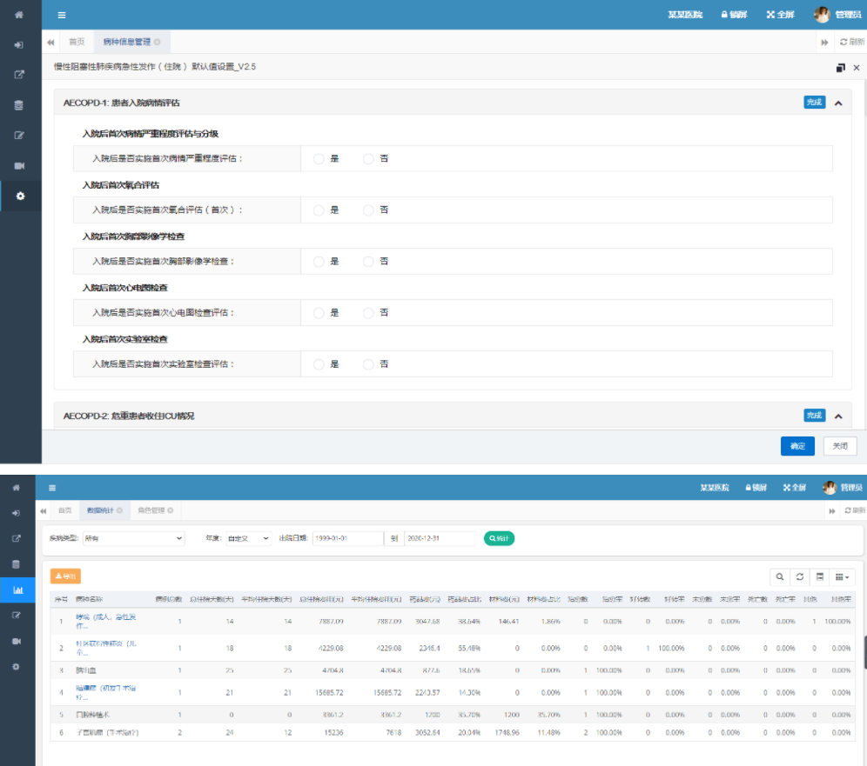Image resolution: width=867 pixels, height=766 pixels.
Task: Click admin avatar in top window header
Action: 822,15
